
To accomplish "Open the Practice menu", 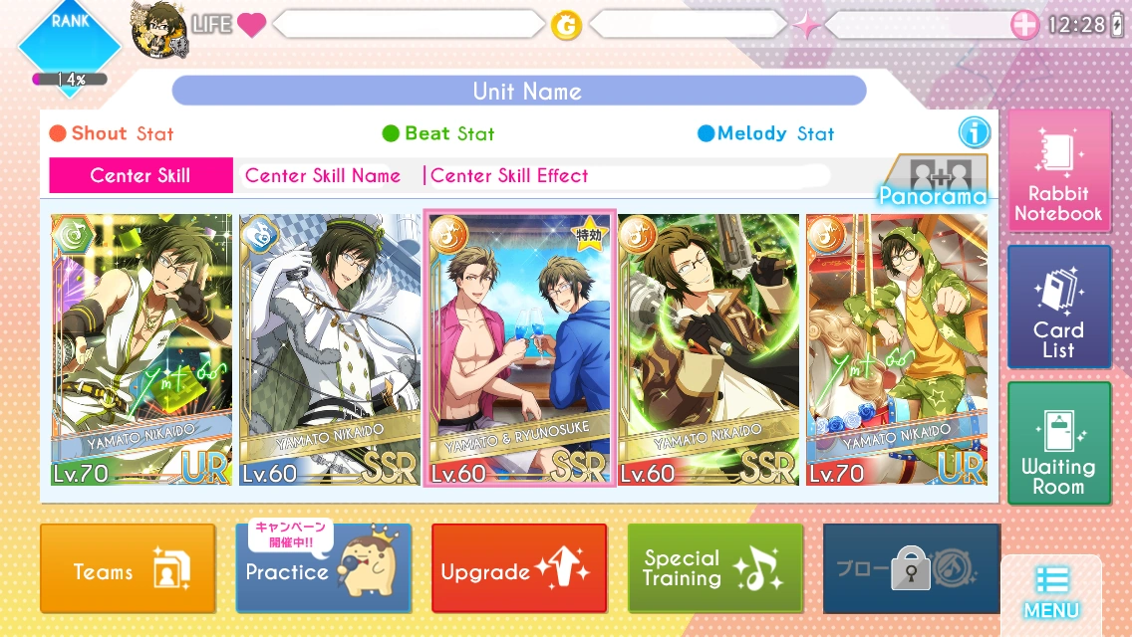I will [x=324, y=569].
